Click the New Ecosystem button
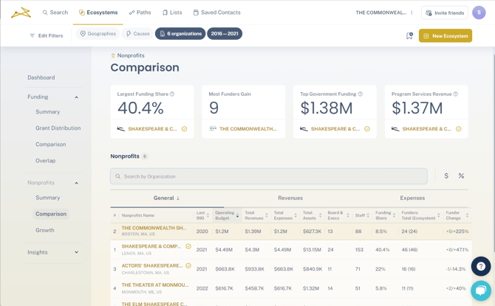Screen dimensions: 495x306 [x=445, y=35]
